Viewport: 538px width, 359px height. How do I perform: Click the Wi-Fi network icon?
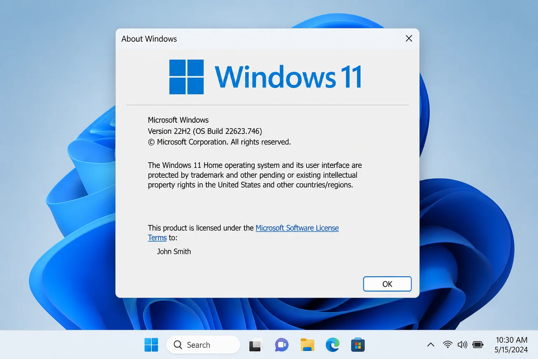coord(447,345)
